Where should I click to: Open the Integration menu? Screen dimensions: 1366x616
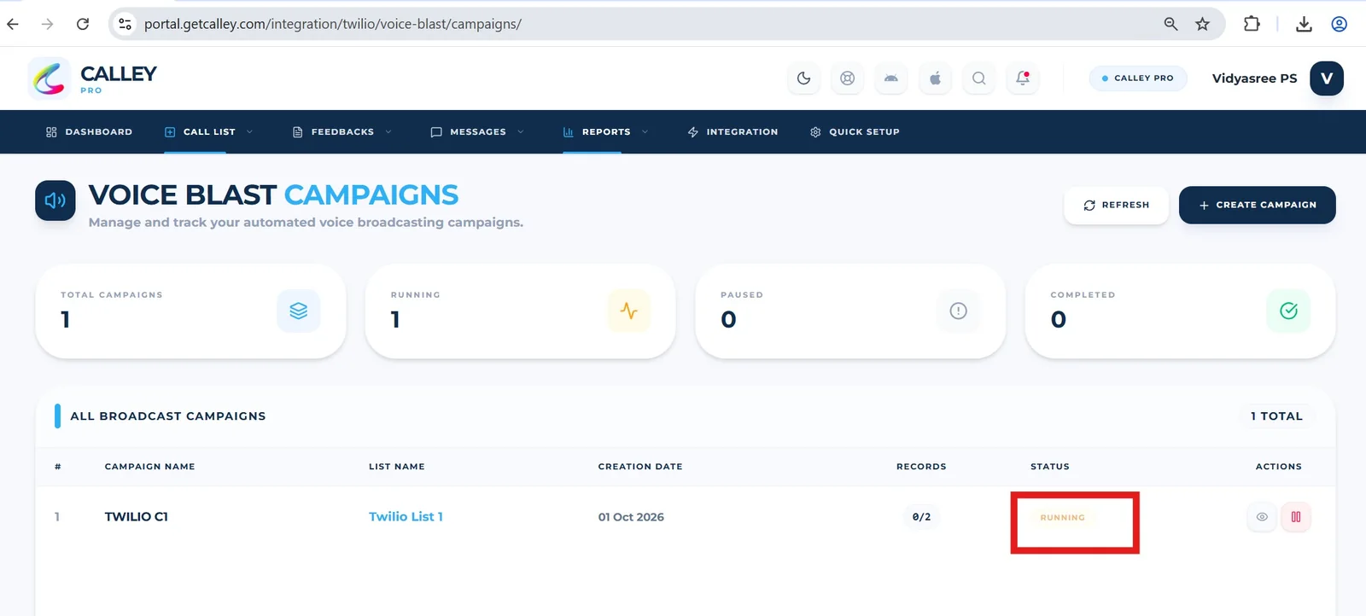tap(733, 132)
